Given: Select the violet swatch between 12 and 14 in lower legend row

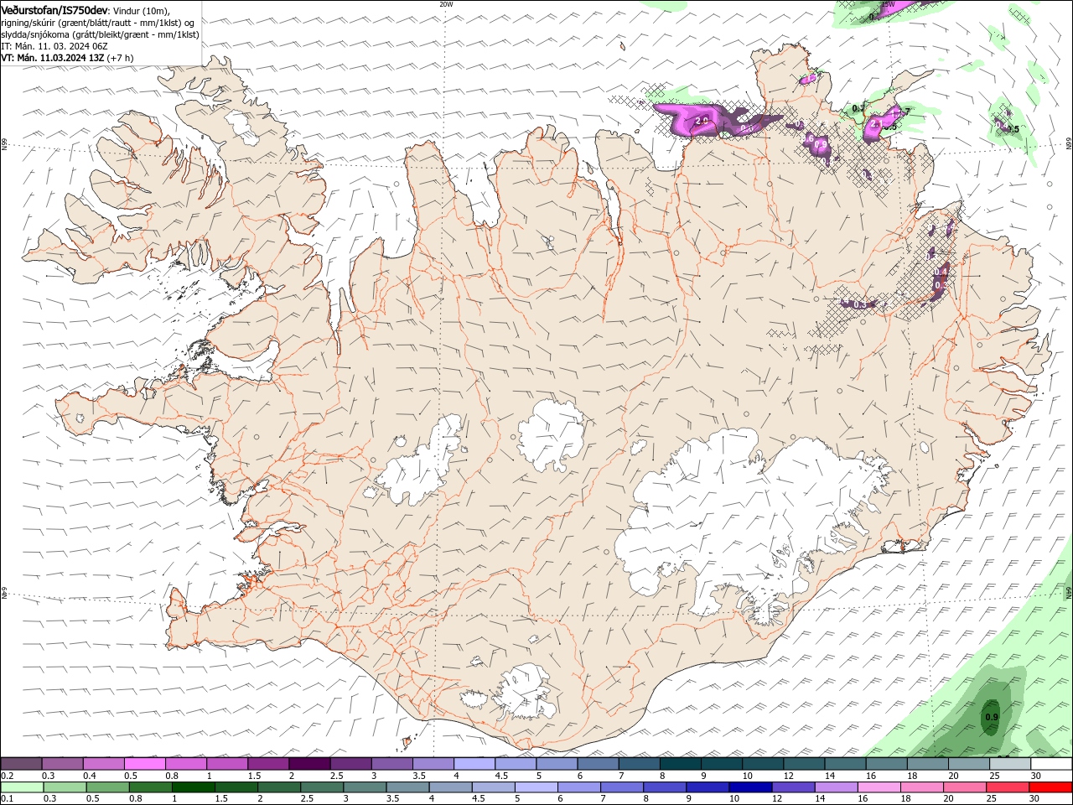Looking at the screenshot, I should coord(793,787).
